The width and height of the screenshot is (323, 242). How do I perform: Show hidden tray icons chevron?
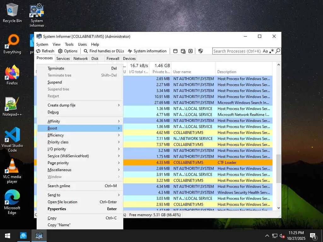click(267, 236)
